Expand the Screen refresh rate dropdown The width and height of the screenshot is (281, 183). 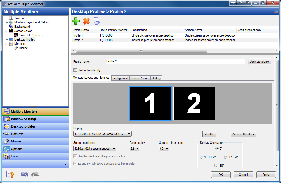164,149
